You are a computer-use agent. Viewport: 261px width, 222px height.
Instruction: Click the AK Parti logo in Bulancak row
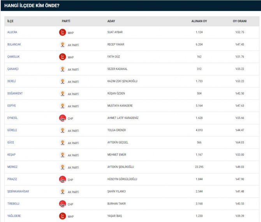point(62,45)
